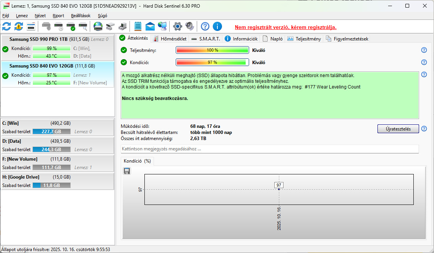Click the C: free space 227,7 GB bar
The image size is (434, 253).
pos(52,132)
